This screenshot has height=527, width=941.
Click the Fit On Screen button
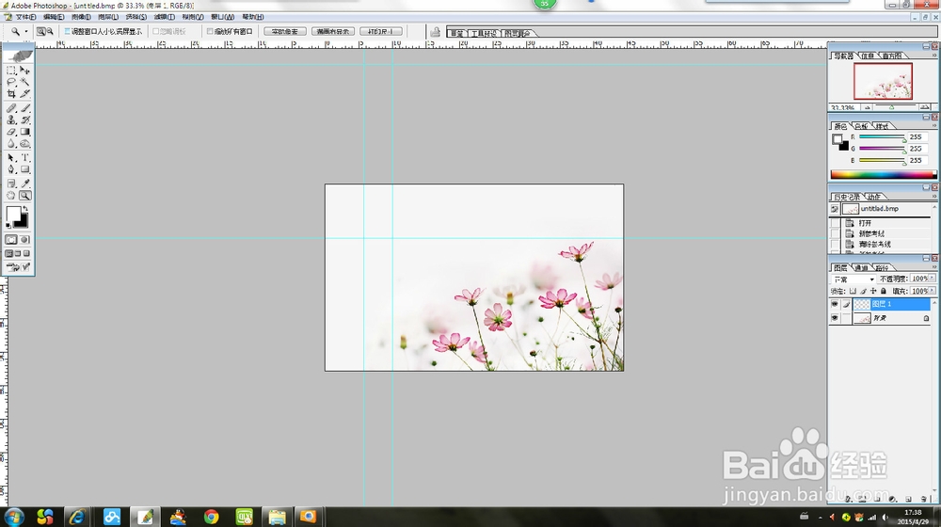tap(333, 31)
